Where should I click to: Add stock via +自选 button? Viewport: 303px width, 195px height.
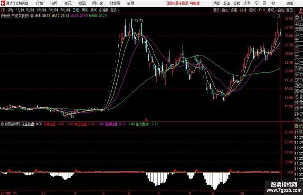[x=280, y=10]
